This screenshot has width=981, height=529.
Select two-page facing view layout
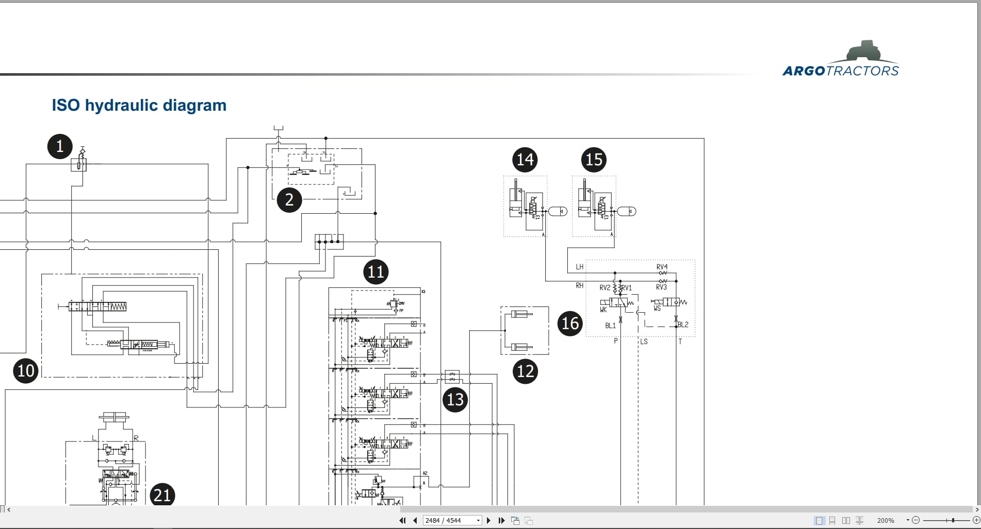846,520
